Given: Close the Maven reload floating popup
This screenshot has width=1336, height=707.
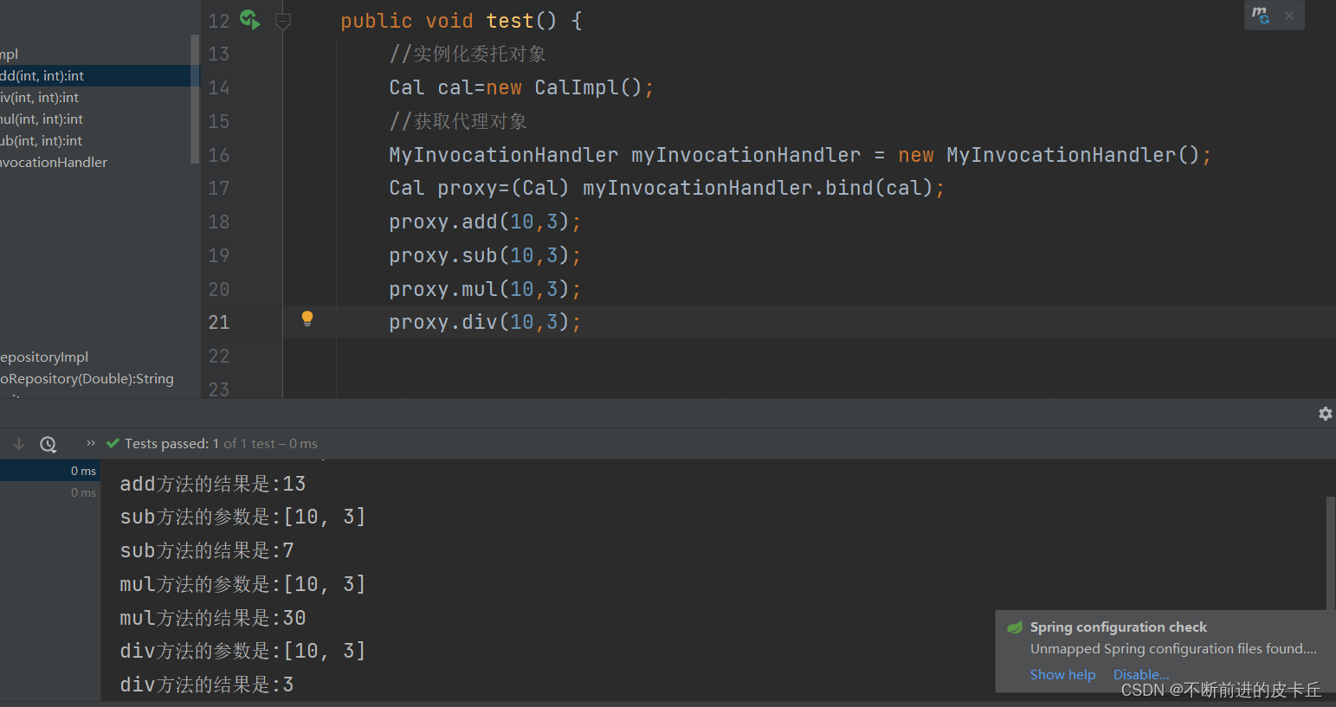Looking at the screenshot, I should [x=1289, y=16].
